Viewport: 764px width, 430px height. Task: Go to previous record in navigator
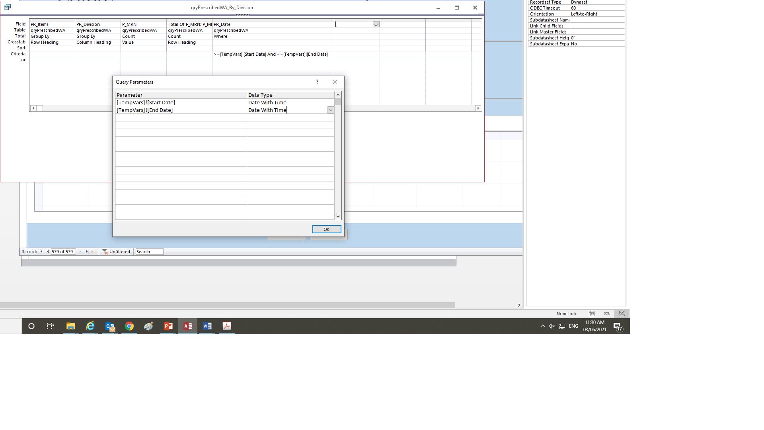point(48,252)
